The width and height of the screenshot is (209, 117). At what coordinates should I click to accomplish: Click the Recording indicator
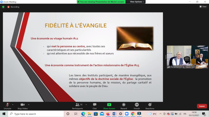click(x=13, y=7)
